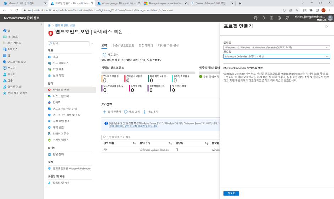Open the 플랫폼 dropdown
Viewport: 334px width, 199px height.
click(277, 47)
